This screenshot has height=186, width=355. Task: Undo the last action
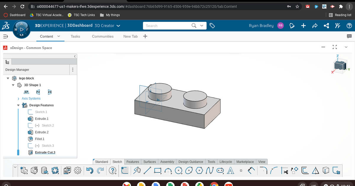pyautogui.click(x=90, y=170)
